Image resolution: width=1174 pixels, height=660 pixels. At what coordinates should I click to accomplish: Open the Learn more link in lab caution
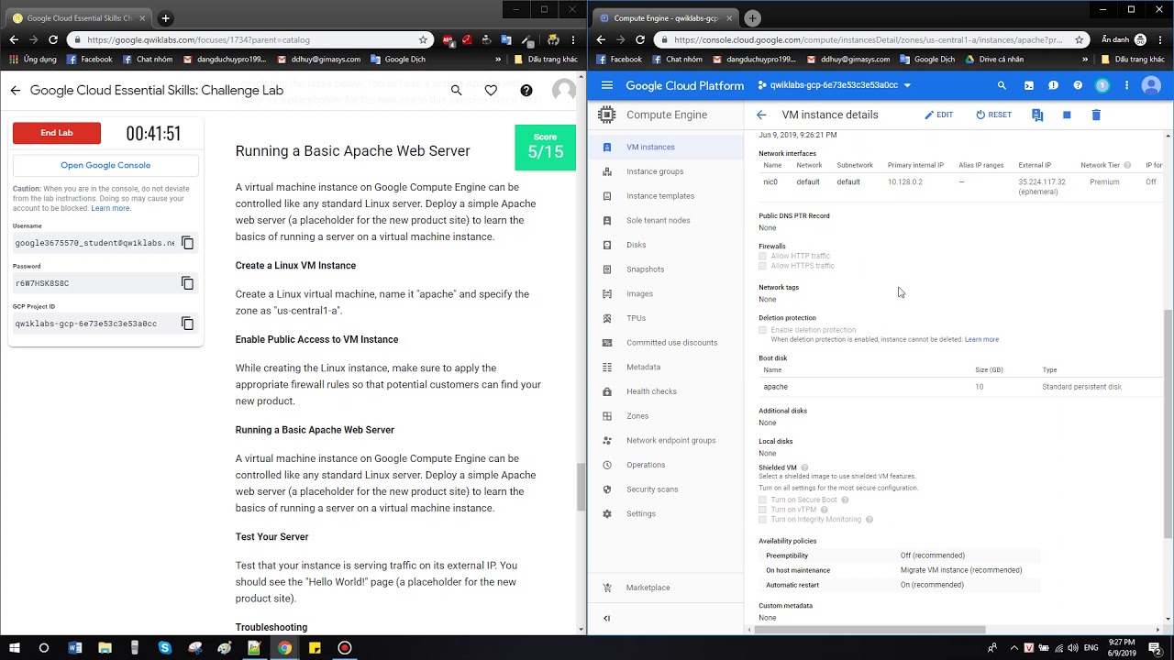pos(110,208)
